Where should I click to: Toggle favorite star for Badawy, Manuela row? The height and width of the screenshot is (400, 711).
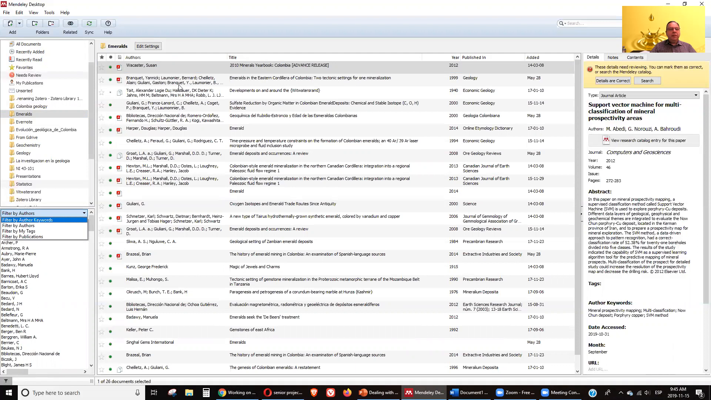(x=101, y=319)
